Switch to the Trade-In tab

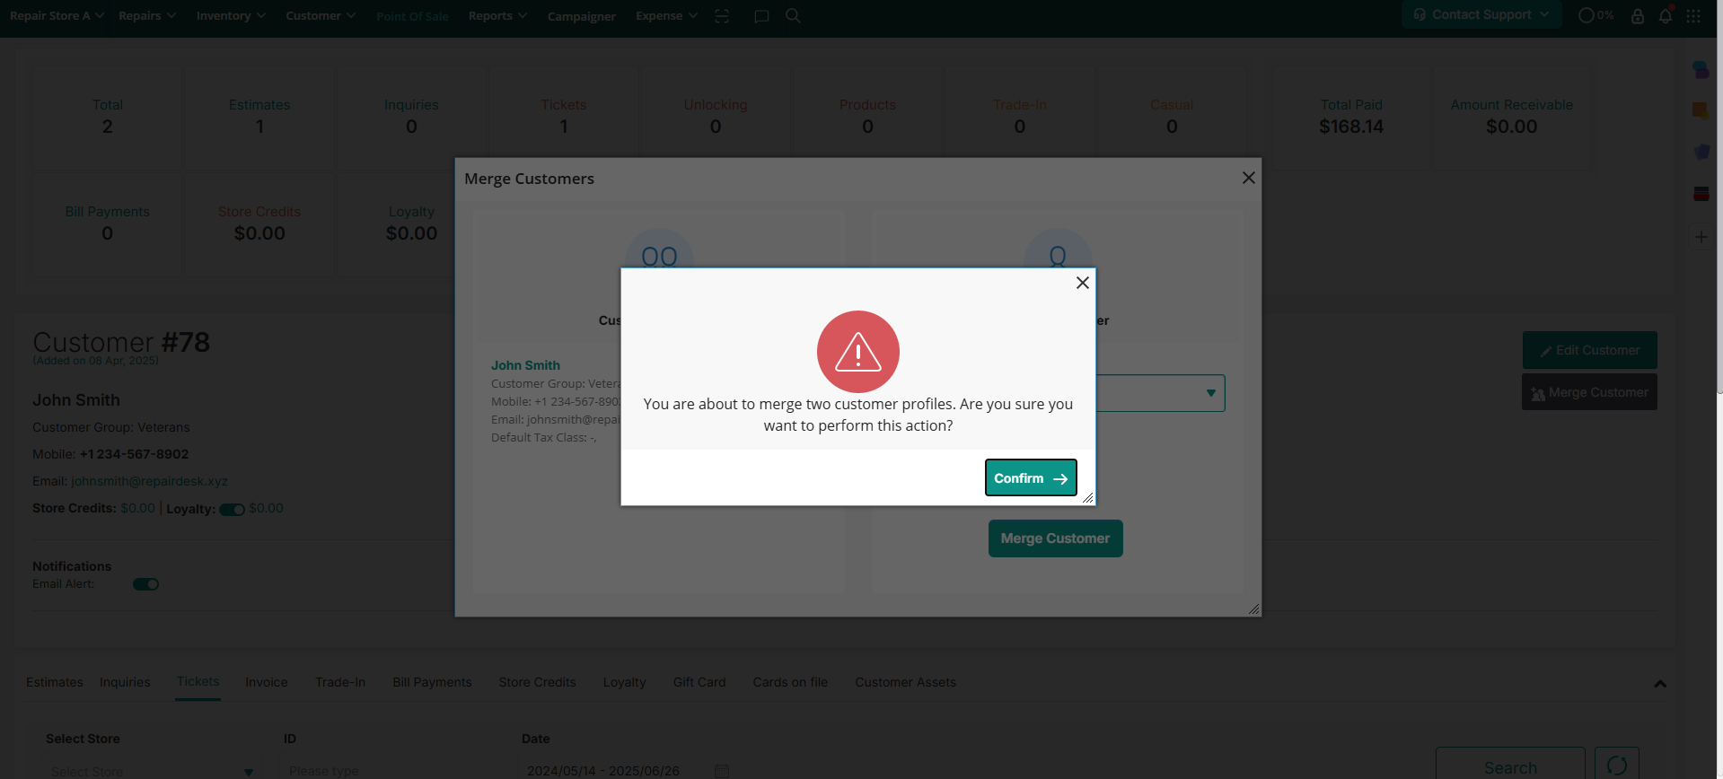tap(340, 682)
